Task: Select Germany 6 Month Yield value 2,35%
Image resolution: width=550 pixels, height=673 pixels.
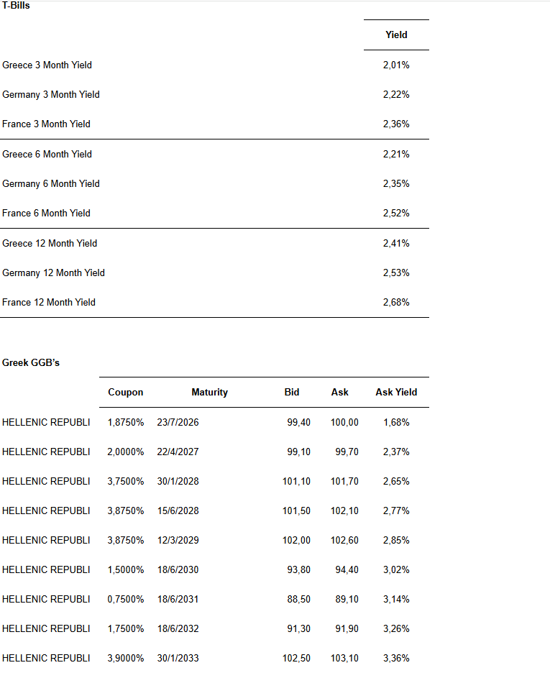Action: pyautogui.click(x=396, y=183)
